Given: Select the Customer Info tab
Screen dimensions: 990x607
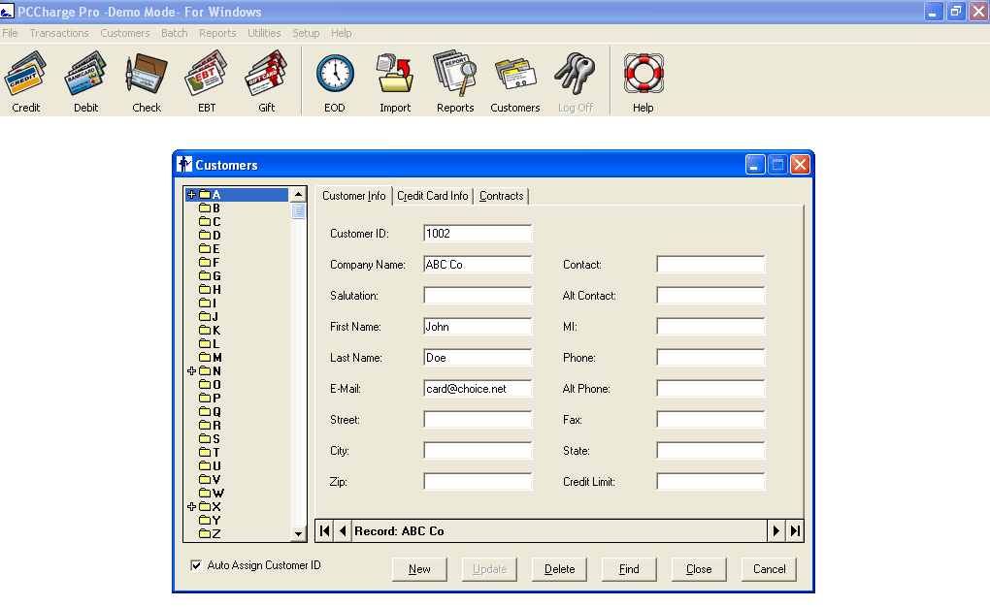Looking at the screenshot, I should click(x=353, y=196).
